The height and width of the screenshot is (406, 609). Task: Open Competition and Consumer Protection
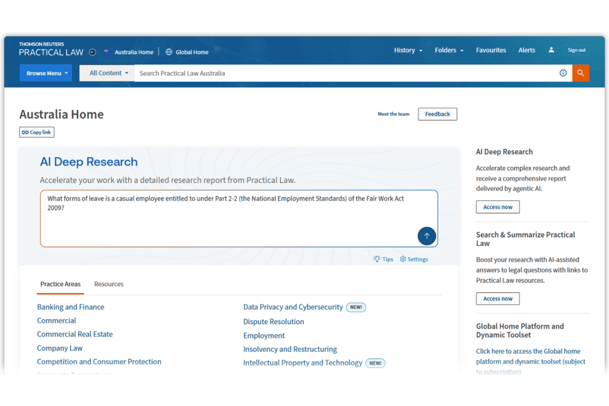coord(99,362)
